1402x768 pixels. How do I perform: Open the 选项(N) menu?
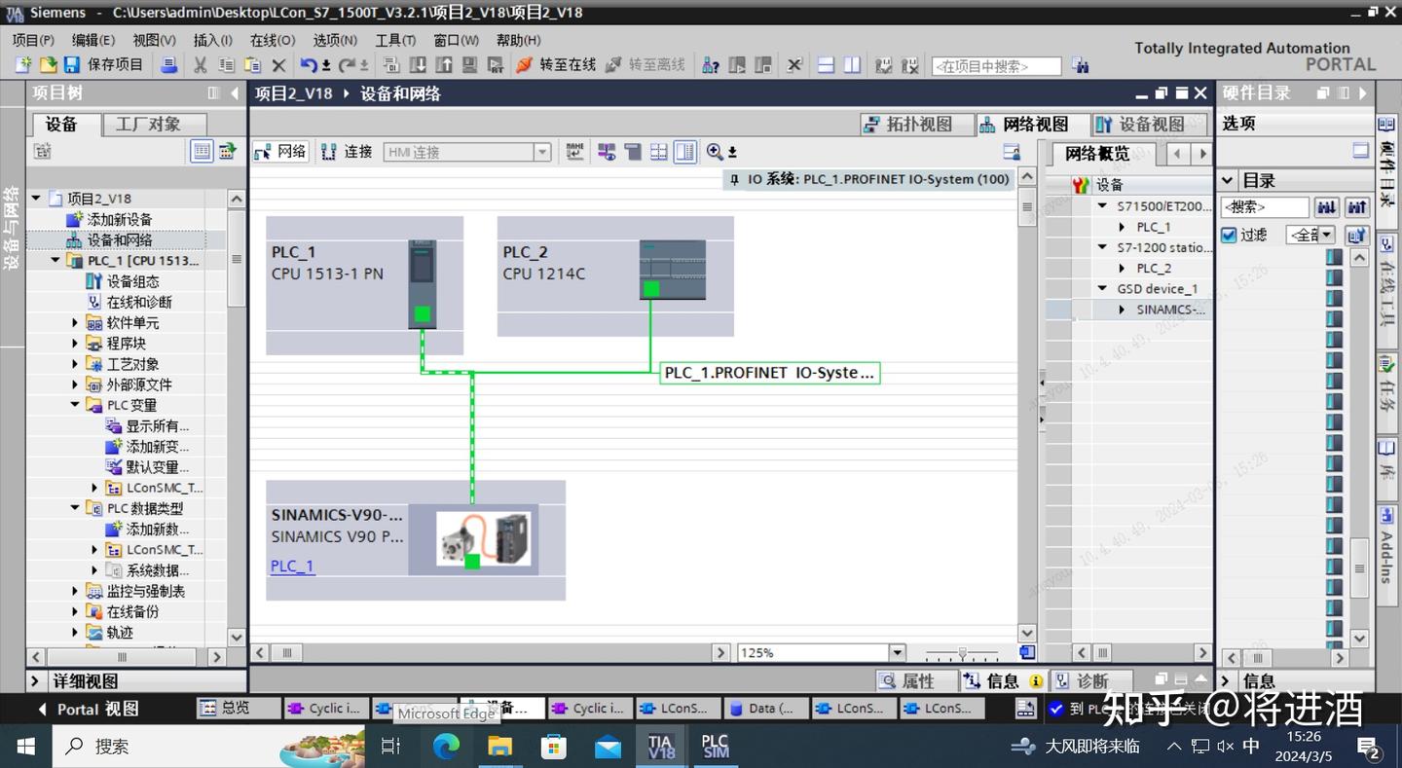pyautogui.click(x=335, y=40)
